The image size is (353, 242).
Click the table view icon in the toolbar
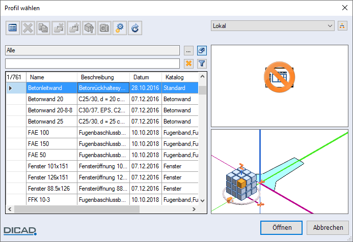(x=13, y=28)
